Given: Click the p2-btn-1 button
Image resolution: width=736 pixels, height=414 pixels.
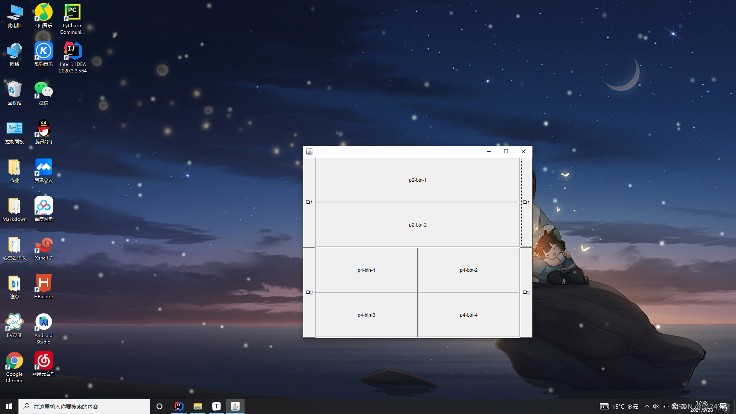Looking at the screenshot, I should click(417, 180).
